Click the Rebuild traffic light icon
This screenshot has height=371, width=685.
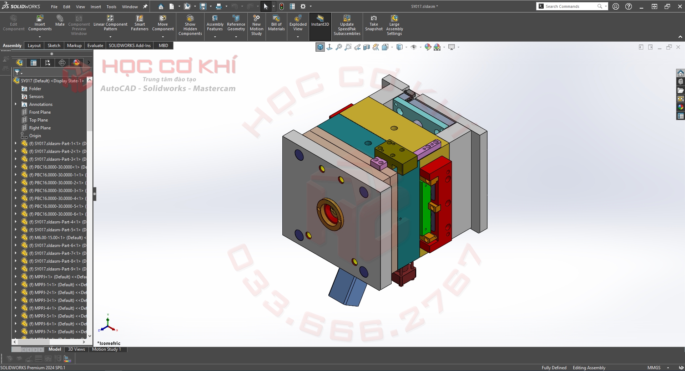(x=282, y=6)
